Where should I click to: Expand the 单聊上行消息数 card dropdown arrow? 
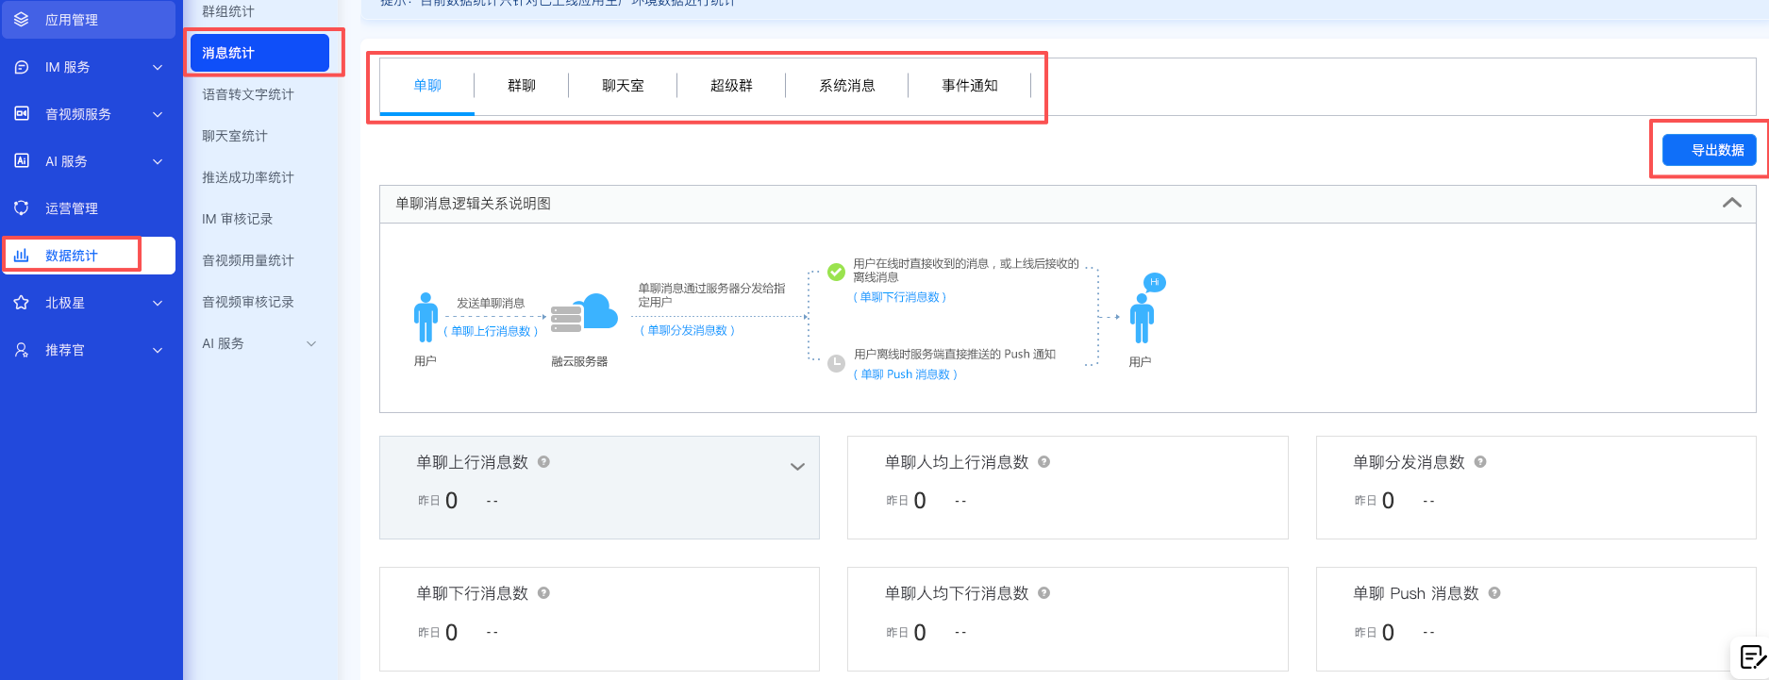(797, 466)
